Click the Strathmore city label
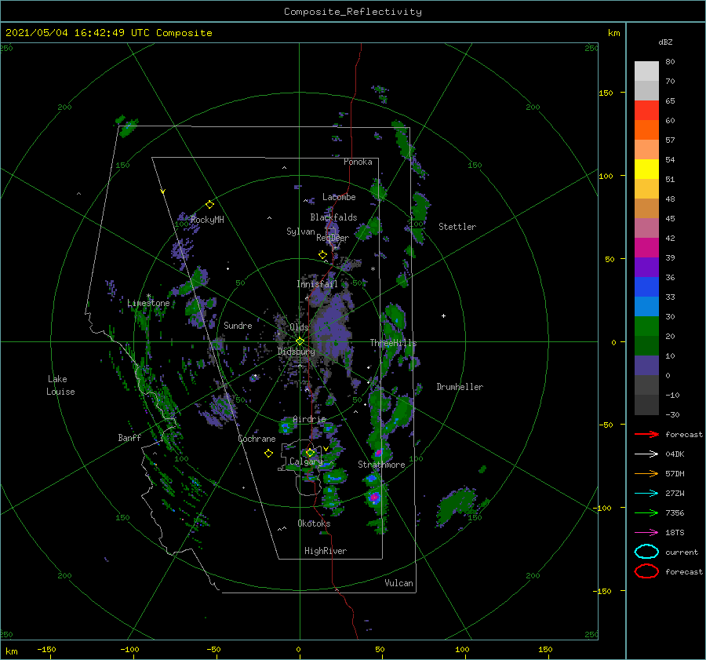This screenshot has width=706, height=660. tap(381, 465)
